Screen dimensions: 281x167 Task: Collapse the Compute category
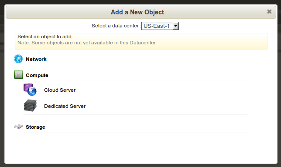click(37, 75)
